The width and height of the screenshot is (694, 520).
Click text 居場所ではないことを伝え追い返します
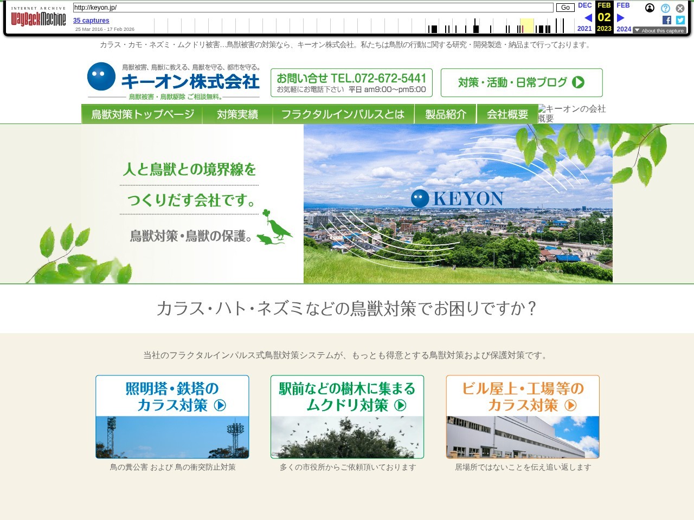523,467
